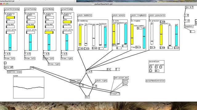
Task: Select the secondCount number box showing 69
Action: 157,71
